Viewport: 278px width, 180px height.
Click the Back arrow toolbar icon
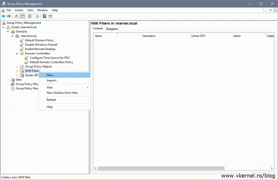click(x=3, y=16)
